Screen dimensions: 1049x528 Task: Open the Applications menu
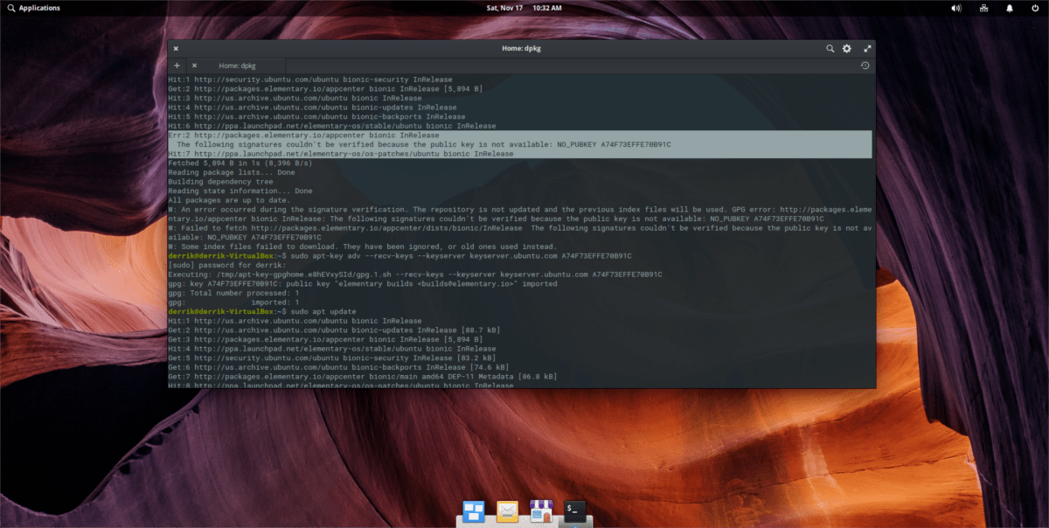(33, 8)
